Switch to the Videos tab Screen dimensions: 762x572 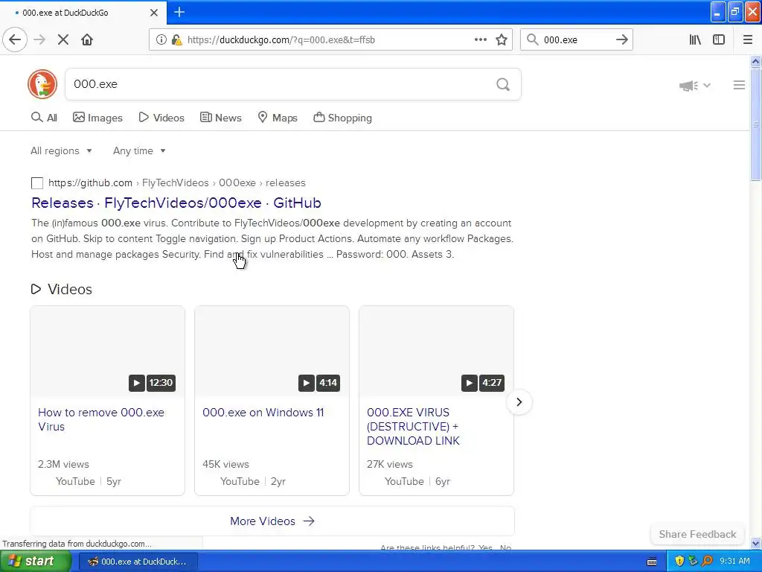point(161,118)
